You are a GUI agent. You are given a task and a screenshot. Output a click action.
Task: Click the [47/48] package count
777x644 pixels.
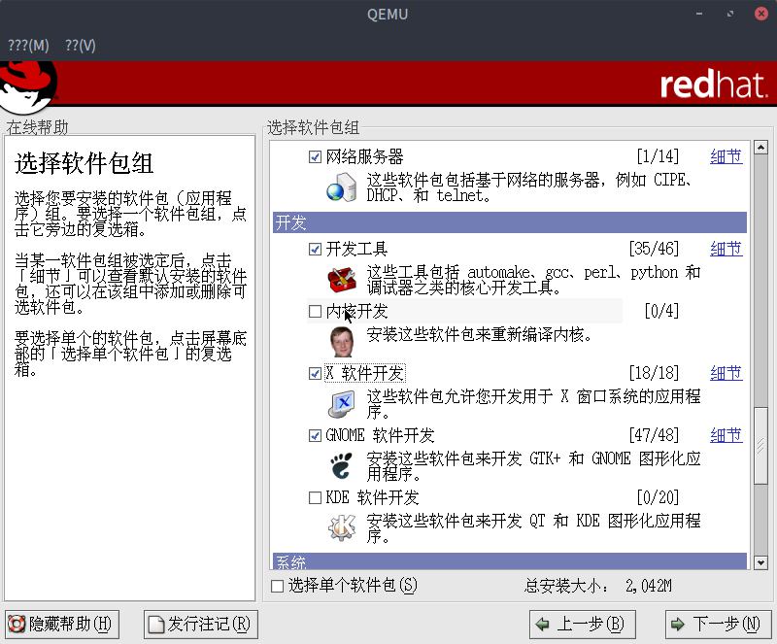654,435
